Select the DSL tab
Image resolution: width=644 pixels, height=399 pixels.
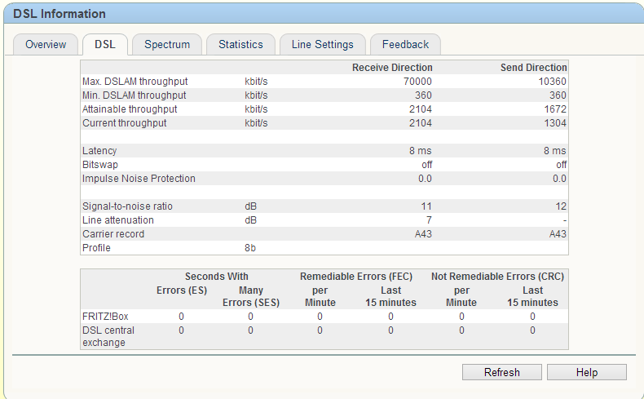pos(104,44)
